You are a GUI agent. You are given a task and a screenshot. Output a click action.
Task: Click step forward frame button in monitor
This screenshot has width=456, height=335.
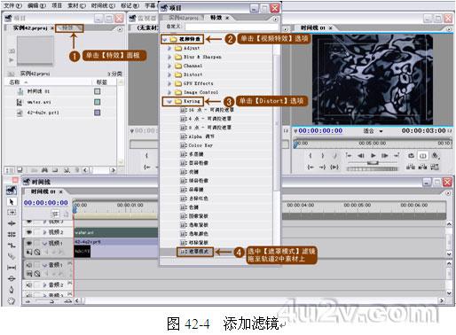tap(384, 155)
